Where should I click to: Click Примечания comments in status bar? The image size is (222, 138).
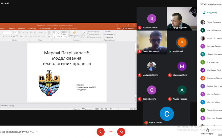point(87,109)
